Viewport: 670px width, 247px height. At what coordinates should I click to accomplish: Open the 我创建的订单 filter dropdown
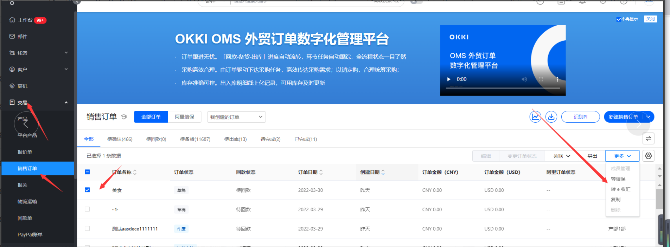(x=236, y=117)
